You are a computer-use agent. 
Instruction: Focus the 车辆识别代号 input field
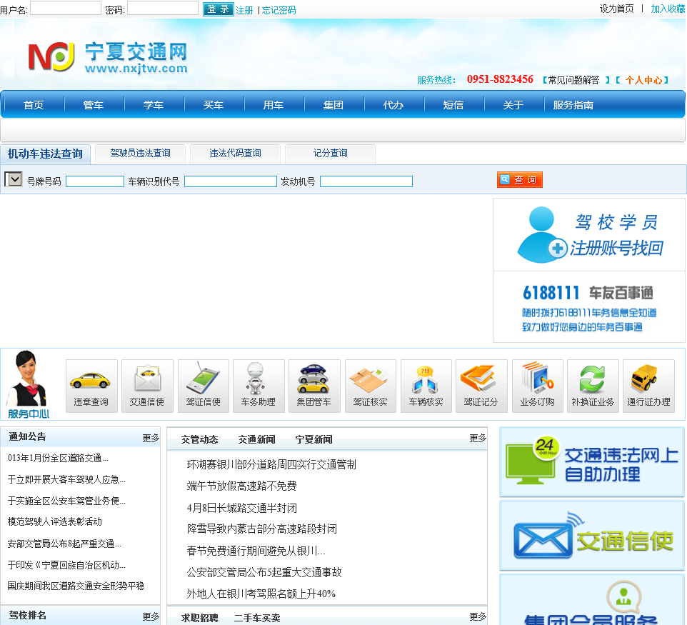(231, 181)
